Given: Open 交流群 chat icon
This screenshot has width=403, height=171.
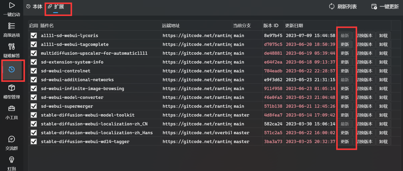Looking at the screenshot, I should pos(12,139).
